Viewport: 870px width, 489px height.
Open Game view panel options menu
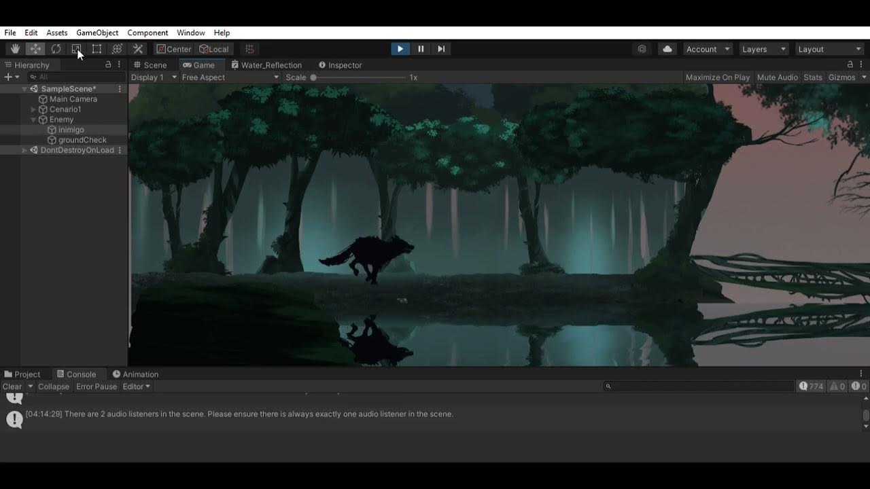(861, 65)
